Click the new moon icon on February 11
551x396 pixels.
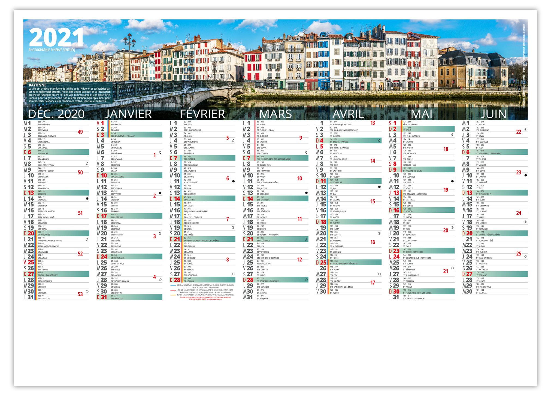233,181
